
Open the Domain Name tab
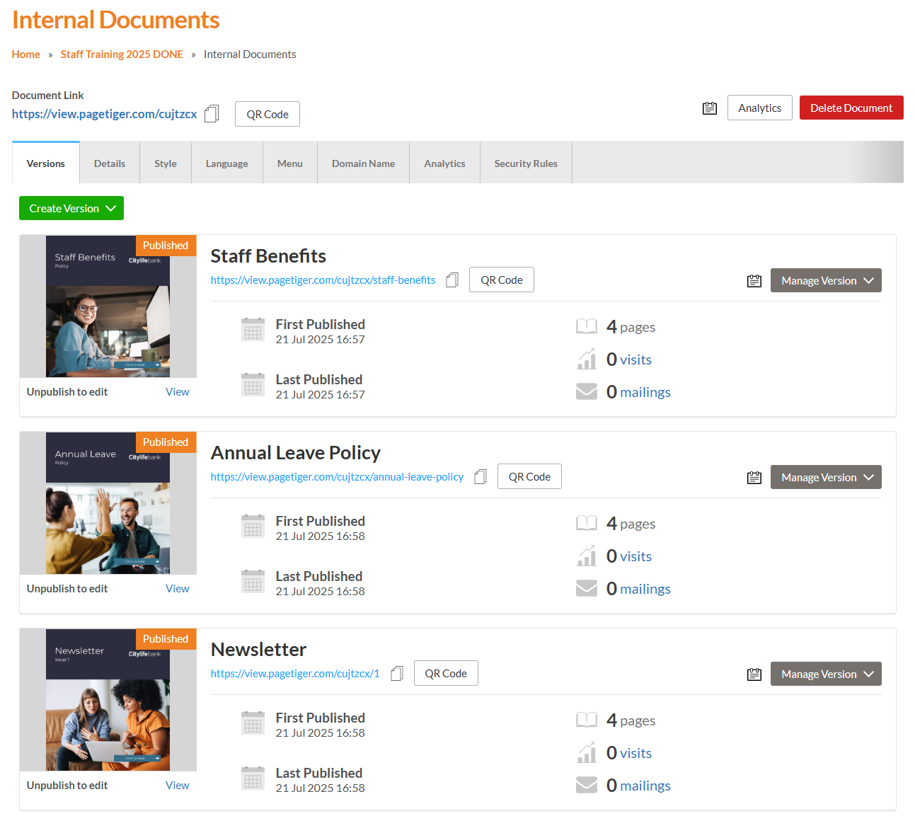(x=363, y=163)
